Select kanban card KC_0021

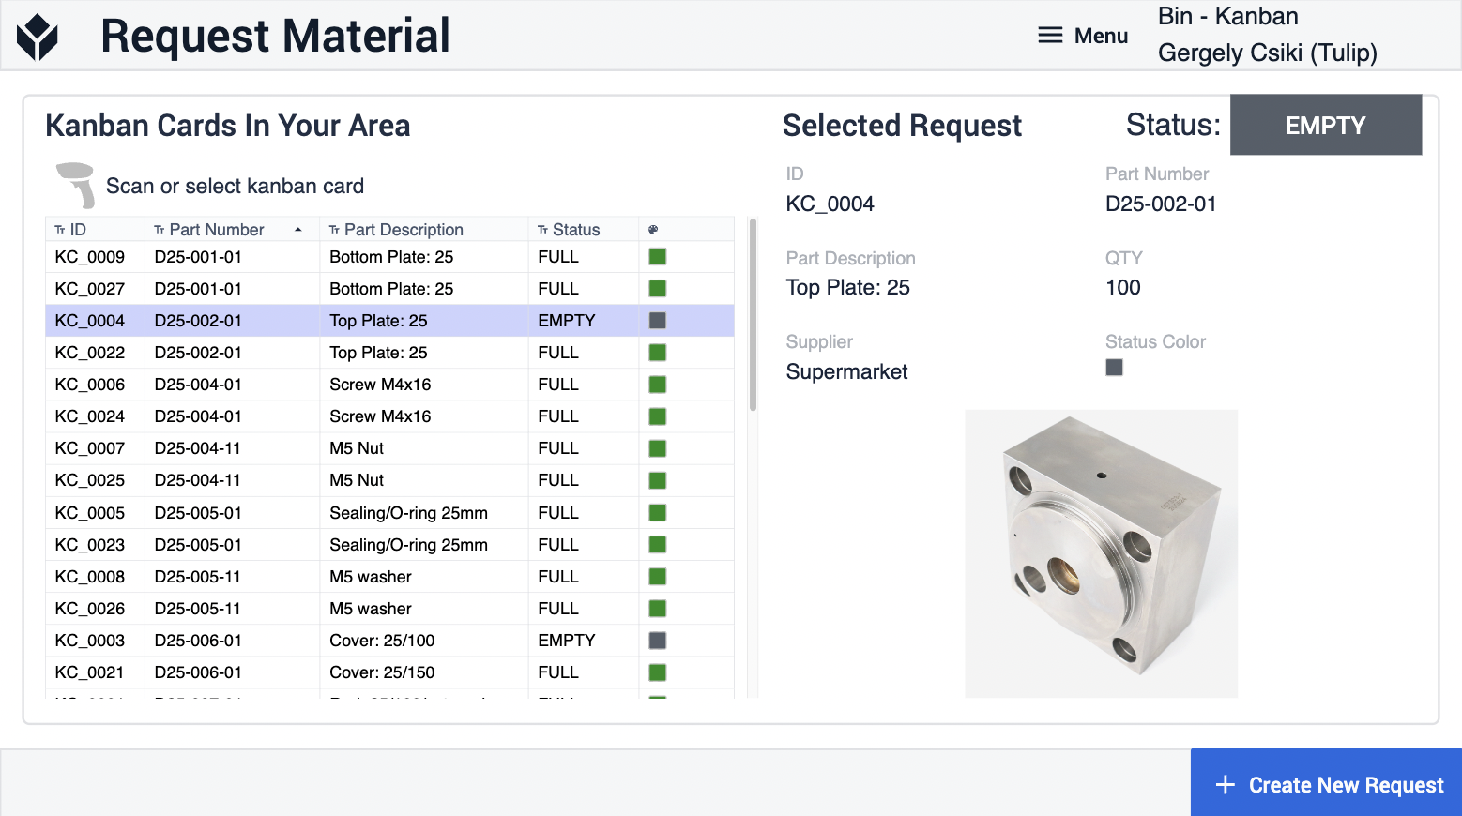click(389, 672)
